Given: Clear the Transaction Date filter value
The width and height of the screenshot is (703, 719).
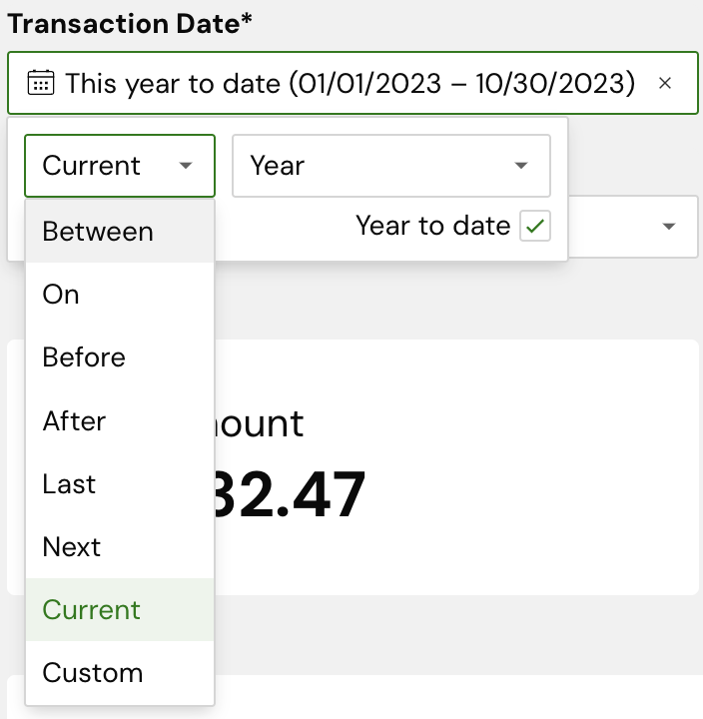Looking at the screenshot, I should (x=665, y=83).
